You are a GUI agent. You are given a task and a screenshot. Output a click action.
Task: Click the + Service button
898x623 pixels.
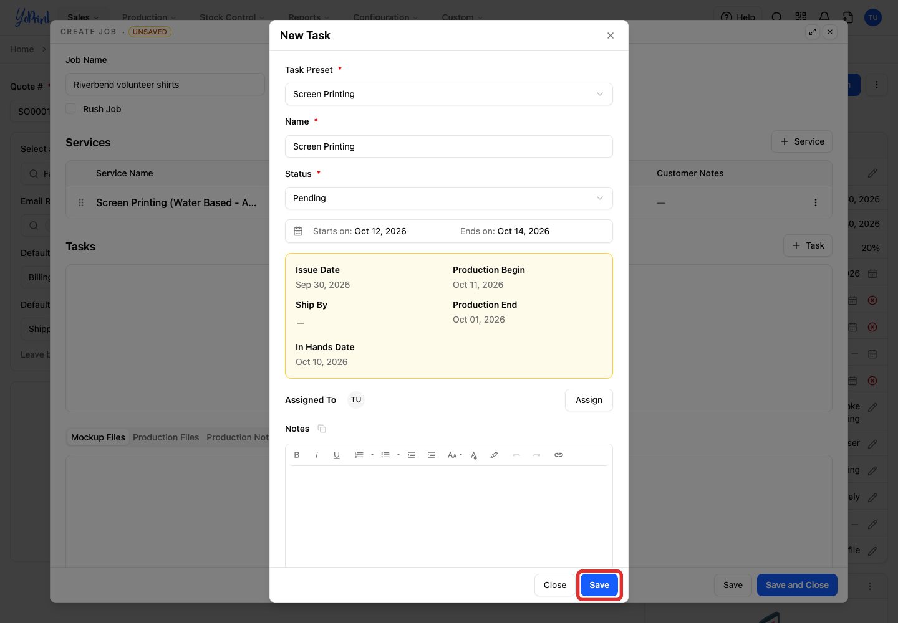pos(802,141)
